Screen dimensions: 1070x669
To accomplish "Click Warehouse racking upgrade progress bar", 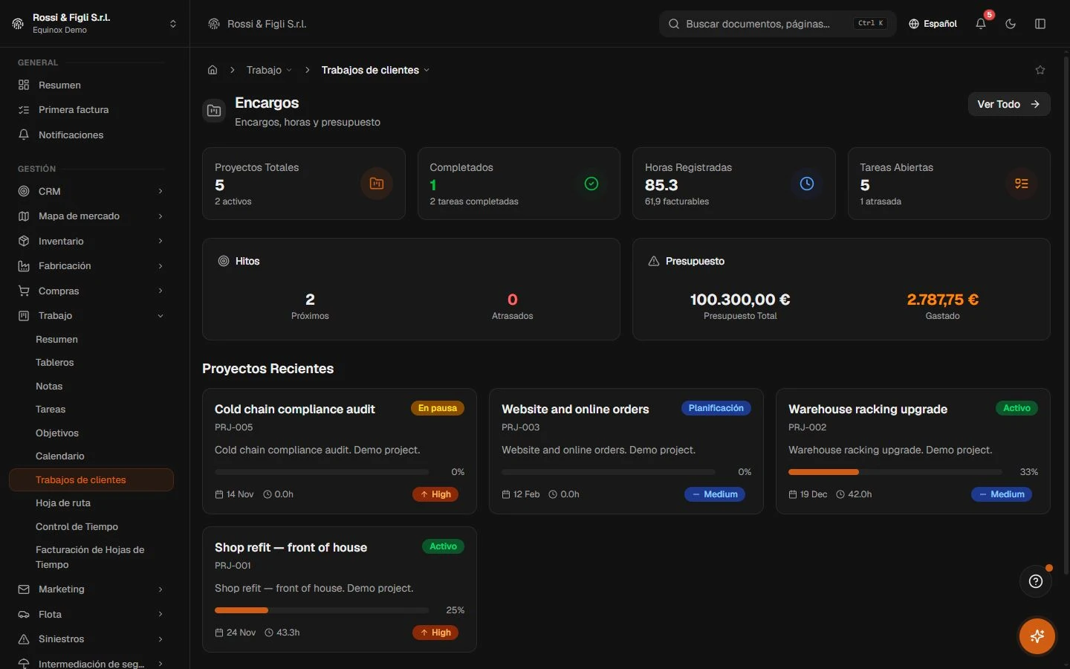I will point(895,472).
